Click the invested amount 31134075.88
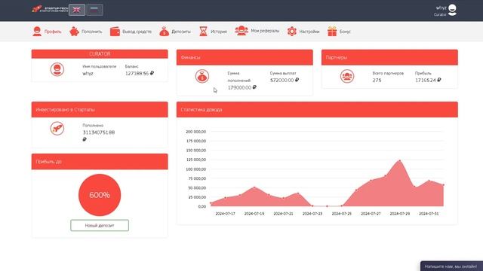Screen dimensions: 483x271 99,132
